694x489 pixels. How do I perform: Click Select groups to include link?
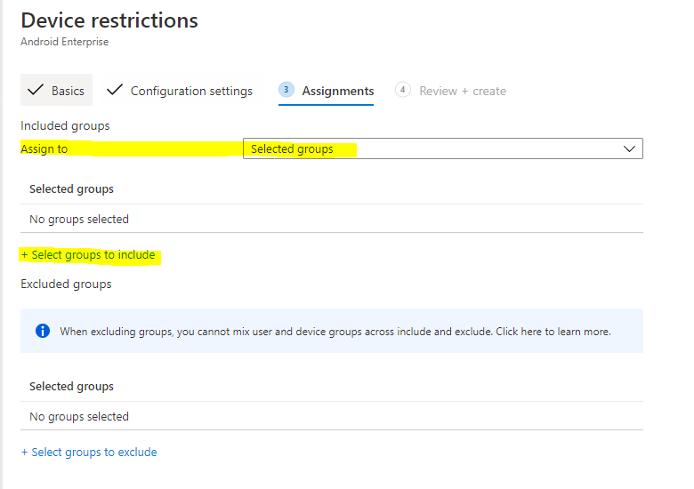88,255
